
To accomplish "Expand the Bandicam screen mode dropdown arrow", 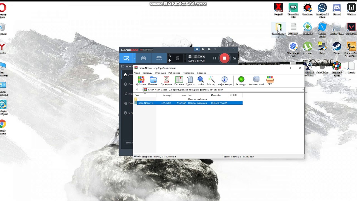I will pos(134,58).
